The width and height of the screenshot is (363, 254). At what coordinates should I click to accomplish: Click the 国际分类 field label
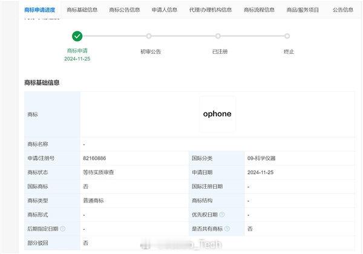pyautogui.click(x=202, y=158)
